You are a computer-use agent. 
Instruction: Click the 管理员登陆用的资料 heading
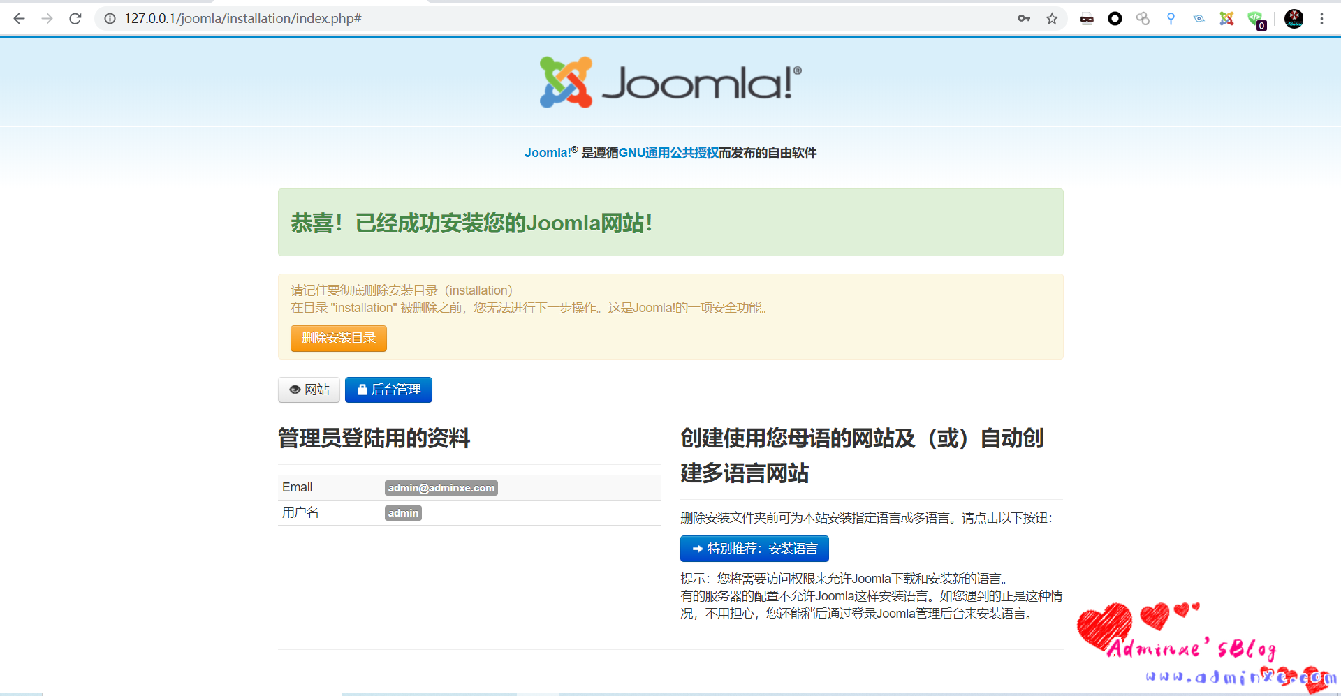(374, 438)
